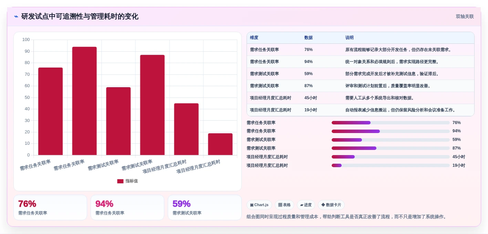Click the 指标值 legend label text
Screen dimensions: 488x234
132,181
